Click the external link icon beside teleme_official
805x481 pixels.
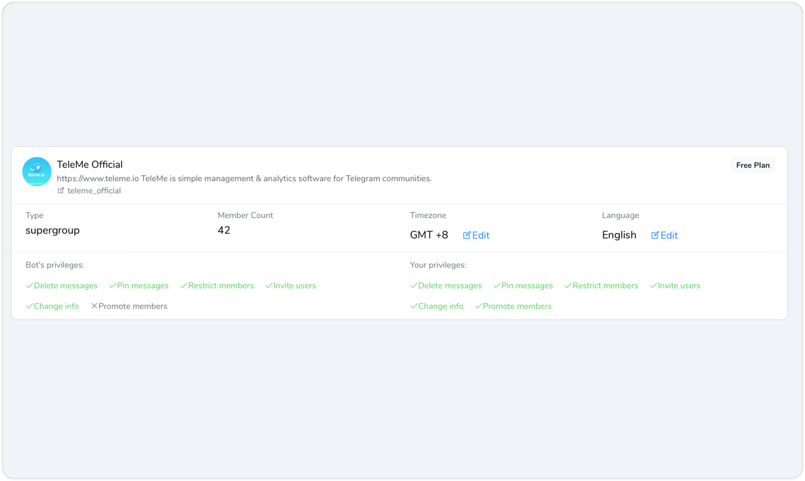point(61,191)
